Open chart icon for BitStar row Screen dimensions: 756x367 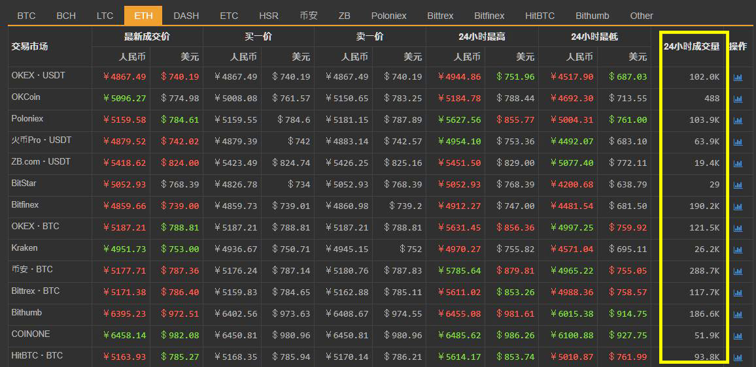pos(738,185)
